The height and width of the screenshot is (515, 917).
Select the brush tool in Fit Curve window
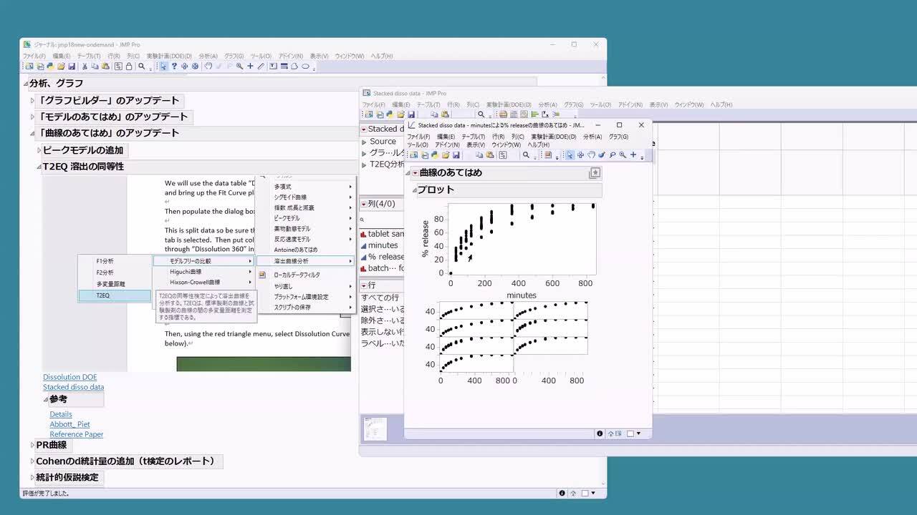coord(602,155)
